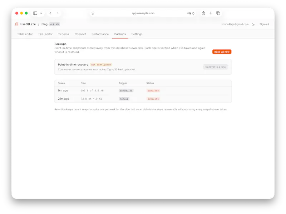Click the Size column header
Viewport: 286px width, 214px height.
(83, 83)
